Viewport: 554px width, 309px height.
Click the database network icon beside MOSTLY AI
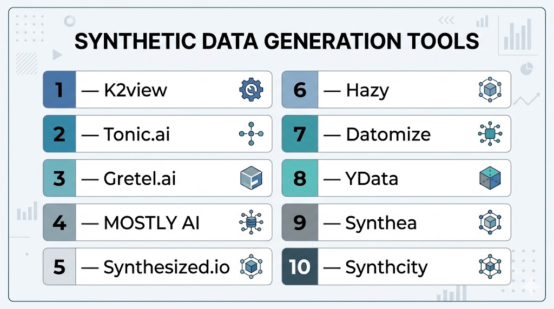[x=250, y=223]
